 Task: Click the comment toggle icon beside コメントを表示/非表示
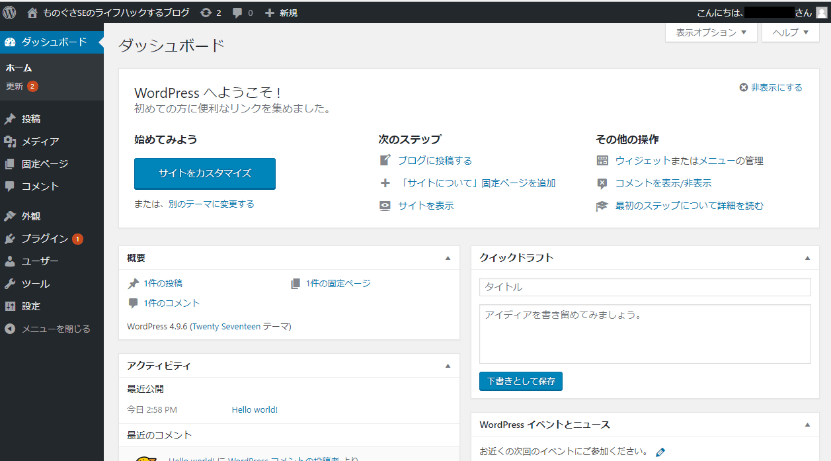click(x=602, y=183)
